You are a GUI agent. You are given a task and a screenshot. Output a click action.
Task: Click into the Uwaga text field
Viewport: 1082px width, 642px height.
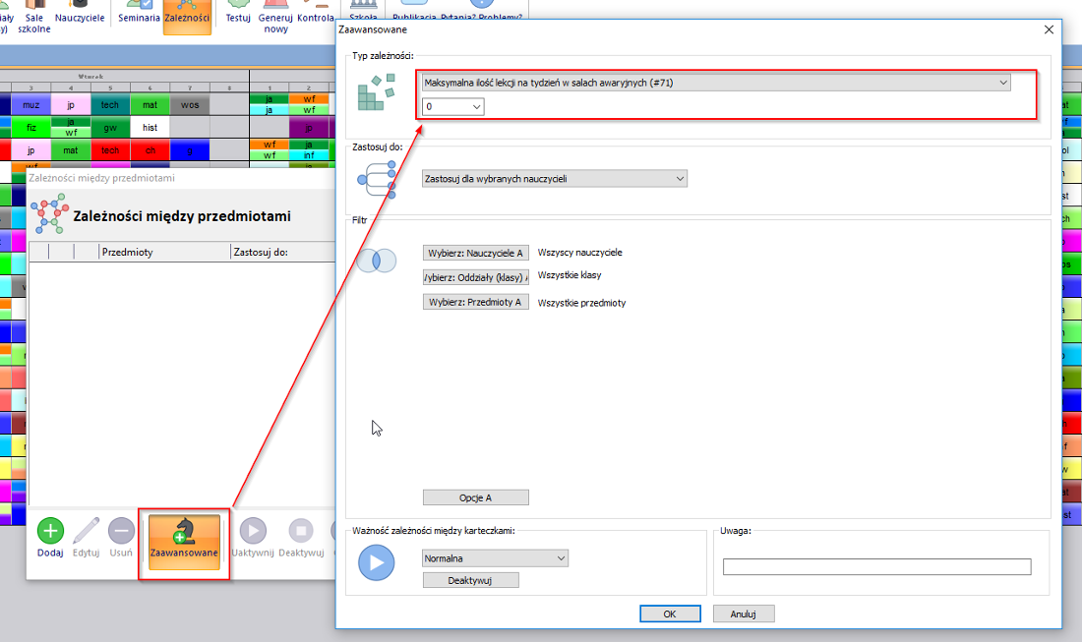[876, 566]
